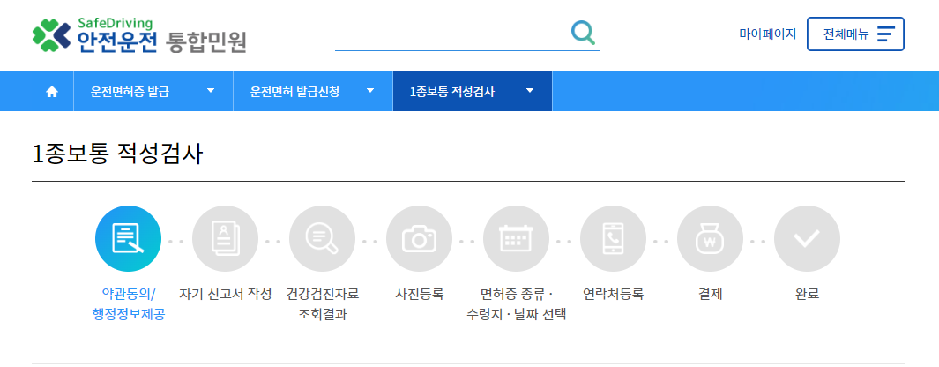Click the 건강검진자료 조회결과 label
This screenshot has width=939, height=367.
point(322,304)
